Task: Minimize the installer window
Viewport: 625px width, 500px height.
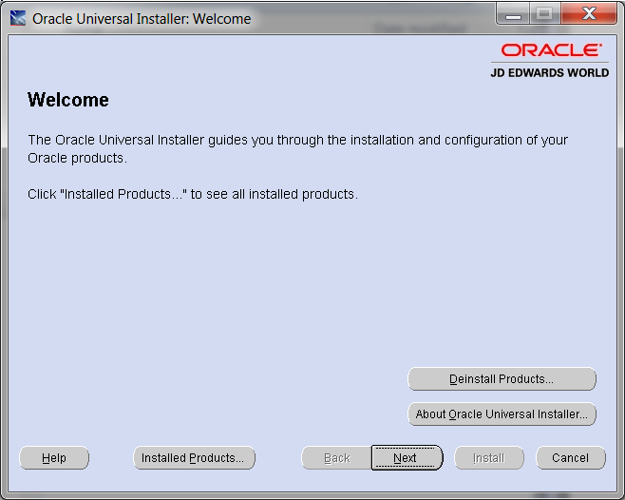Action: [x=513, y=14]
